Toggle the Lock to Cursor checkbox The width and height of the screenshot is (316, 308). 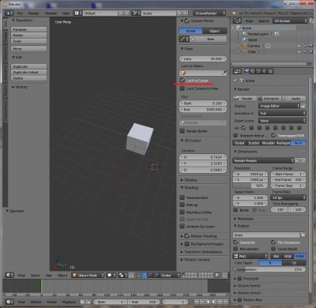coord(182,80)
